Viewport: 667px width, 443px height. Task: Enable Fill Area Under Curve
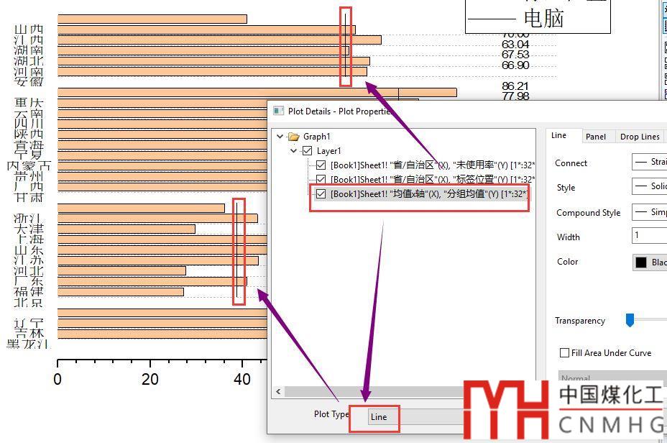[564, 352]
